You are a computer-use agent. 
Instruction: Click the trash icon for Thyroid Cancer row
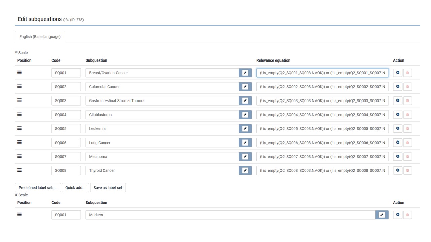pyautogui.click(x=407, y=170)
